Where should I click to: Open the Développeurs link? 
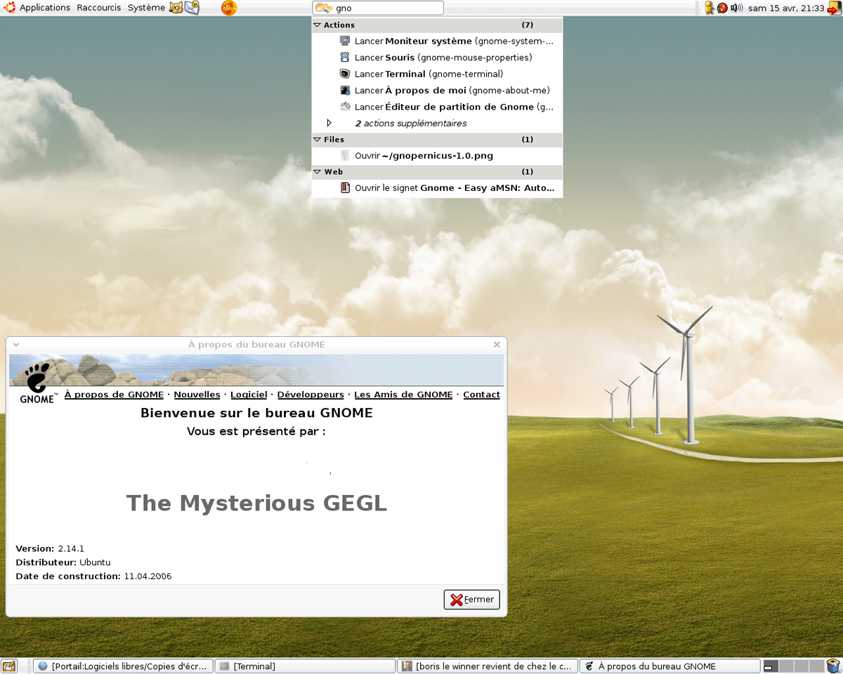click(x=311, y=395)
